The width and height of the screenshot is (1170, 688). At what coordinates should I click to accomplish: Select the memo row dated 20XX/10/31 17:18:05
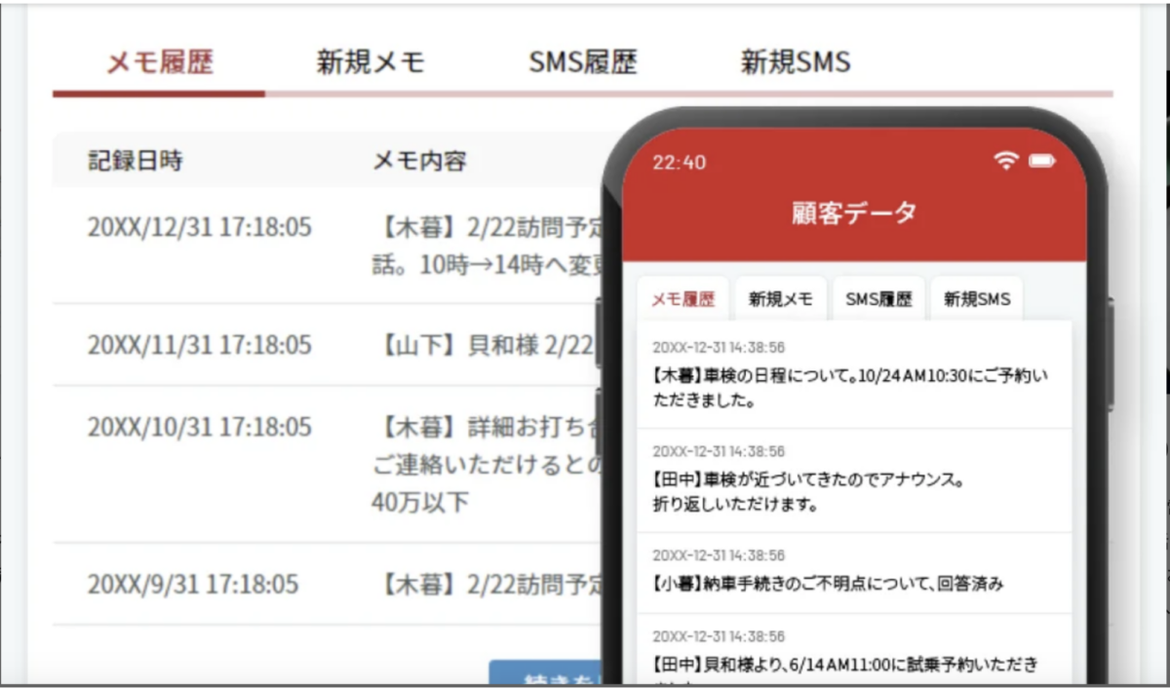(200, 427)
